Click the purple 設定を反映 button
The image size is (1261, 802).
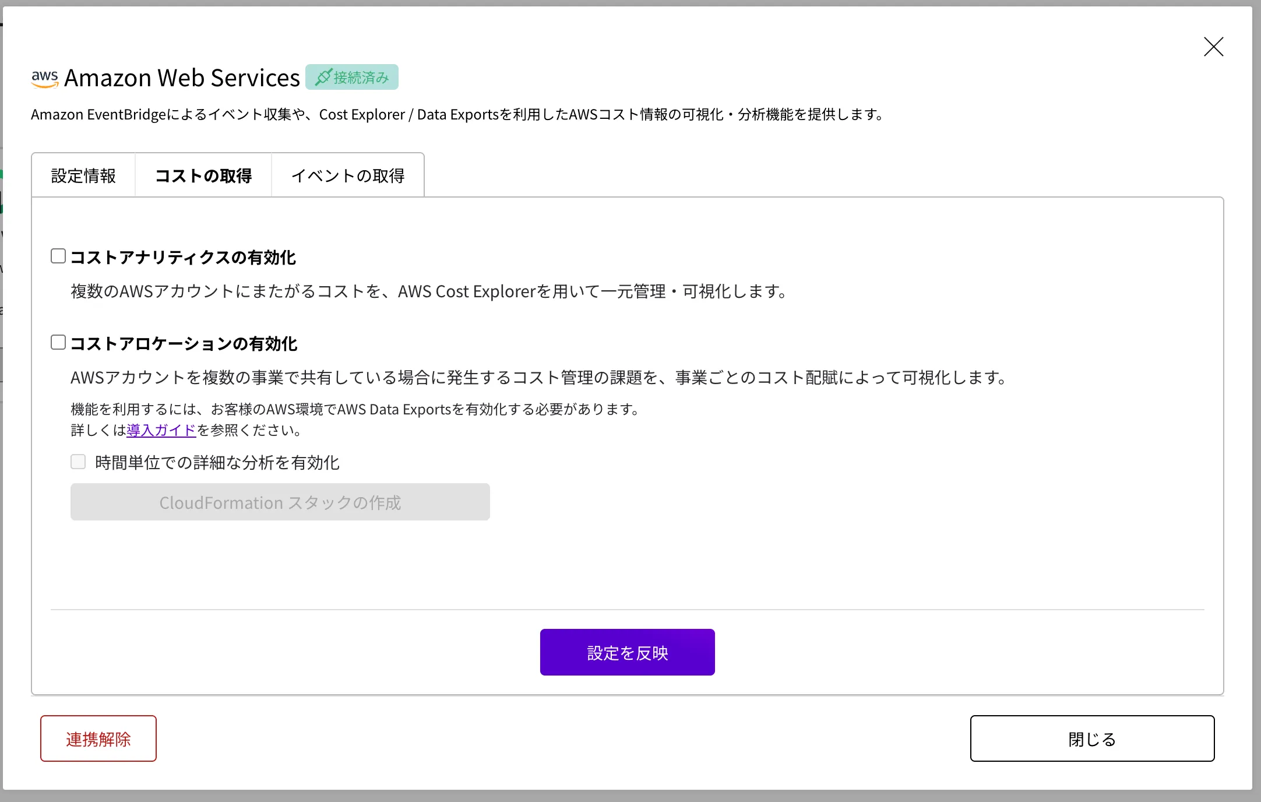coord(627,652)
